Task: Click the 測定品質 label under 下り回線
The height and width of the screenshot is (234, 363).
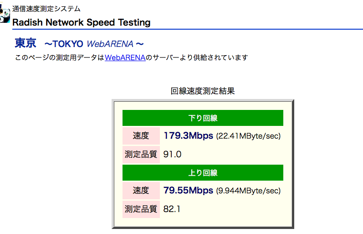Action: pyautogui.click(x=141, y=154)
